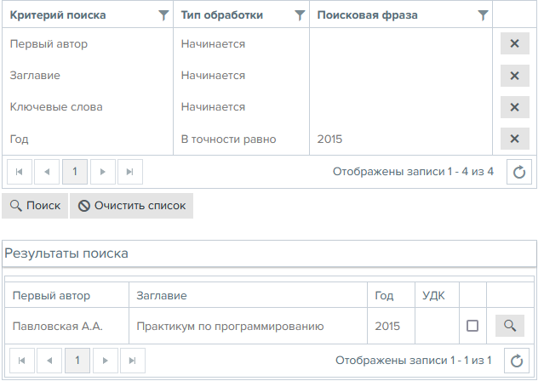Open filter for Критерий поиска column
The height and width of the screenshot is (381, 544).
[163, 15]
